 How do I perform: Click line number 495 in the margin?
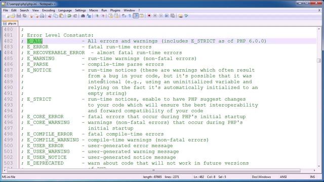pyautogui.click(x=8, y=117)
